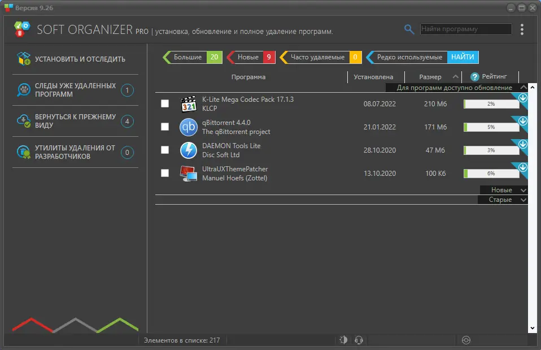
Task: Click the date 13.10.2020
Action: [379, 173]
